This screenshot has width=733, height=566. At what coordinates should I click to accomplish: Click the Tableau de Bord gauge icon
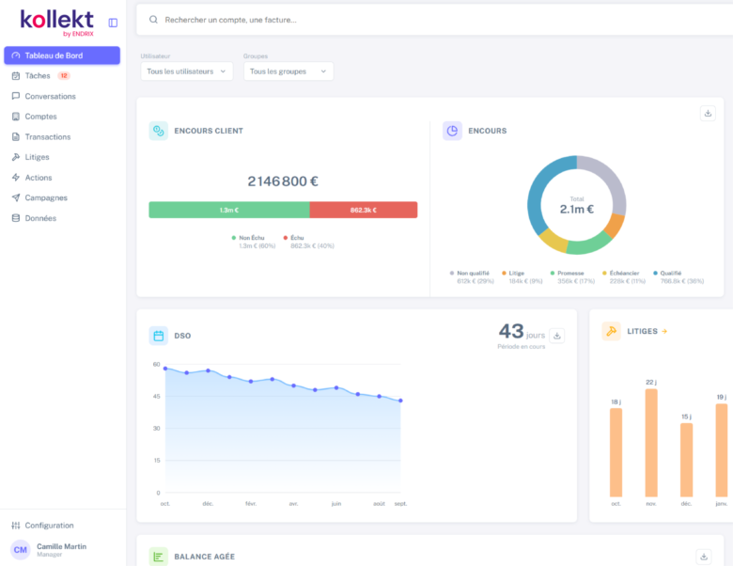click(x=16, y=55)
